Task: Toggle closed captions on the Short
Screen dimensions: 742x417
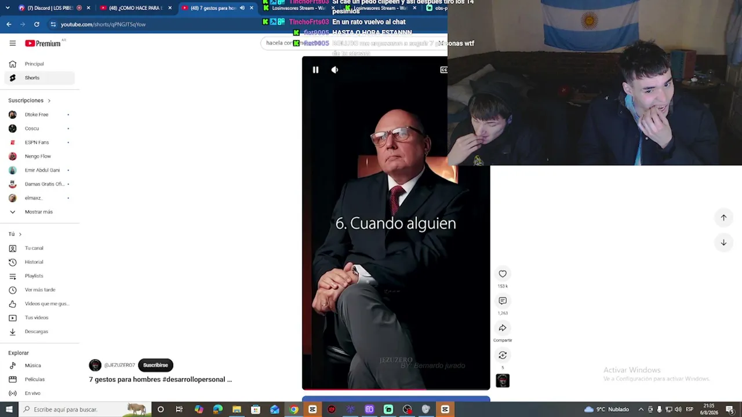Action: point(443,70)
